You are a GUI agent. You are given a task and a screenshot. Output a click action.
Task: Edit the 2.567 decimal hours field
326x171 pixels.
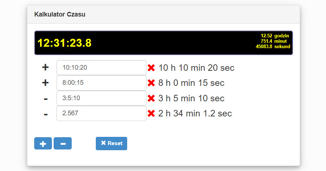pos(102,113)
